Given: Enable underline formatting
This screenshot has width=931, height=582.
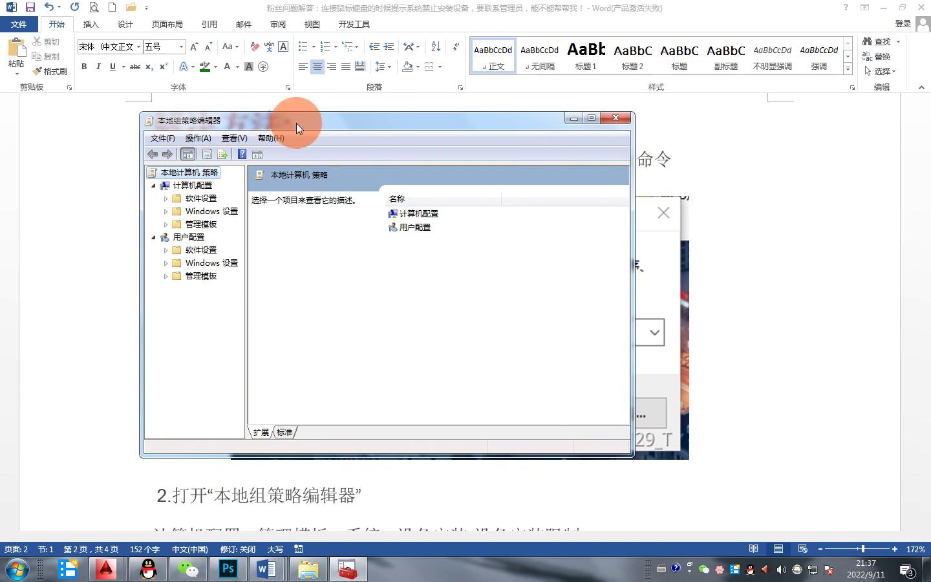Looking at the screenshot, I should coord(112,67).
